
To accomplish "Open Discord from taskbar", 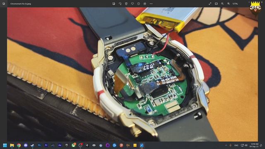I will (x=26, y=145).
